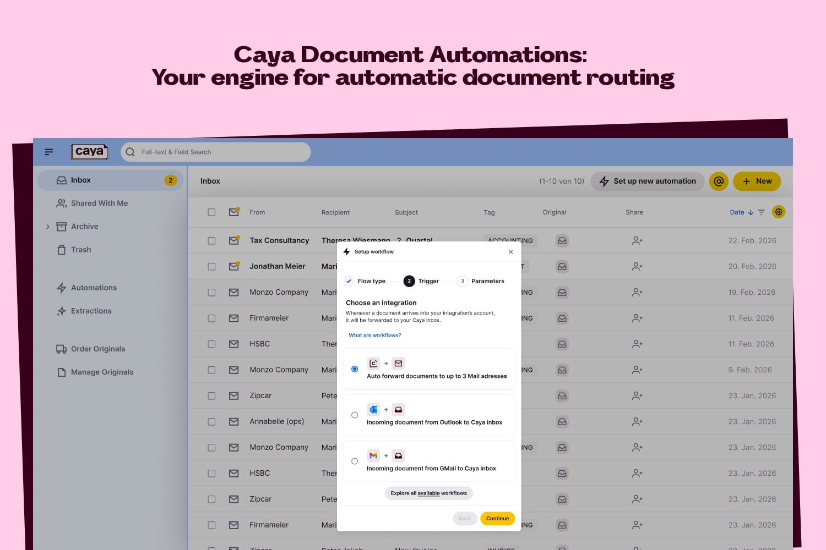Viewport: 826px width, 550px height.
Task: Open the yellow table settings gear
Action: [779, 212]
